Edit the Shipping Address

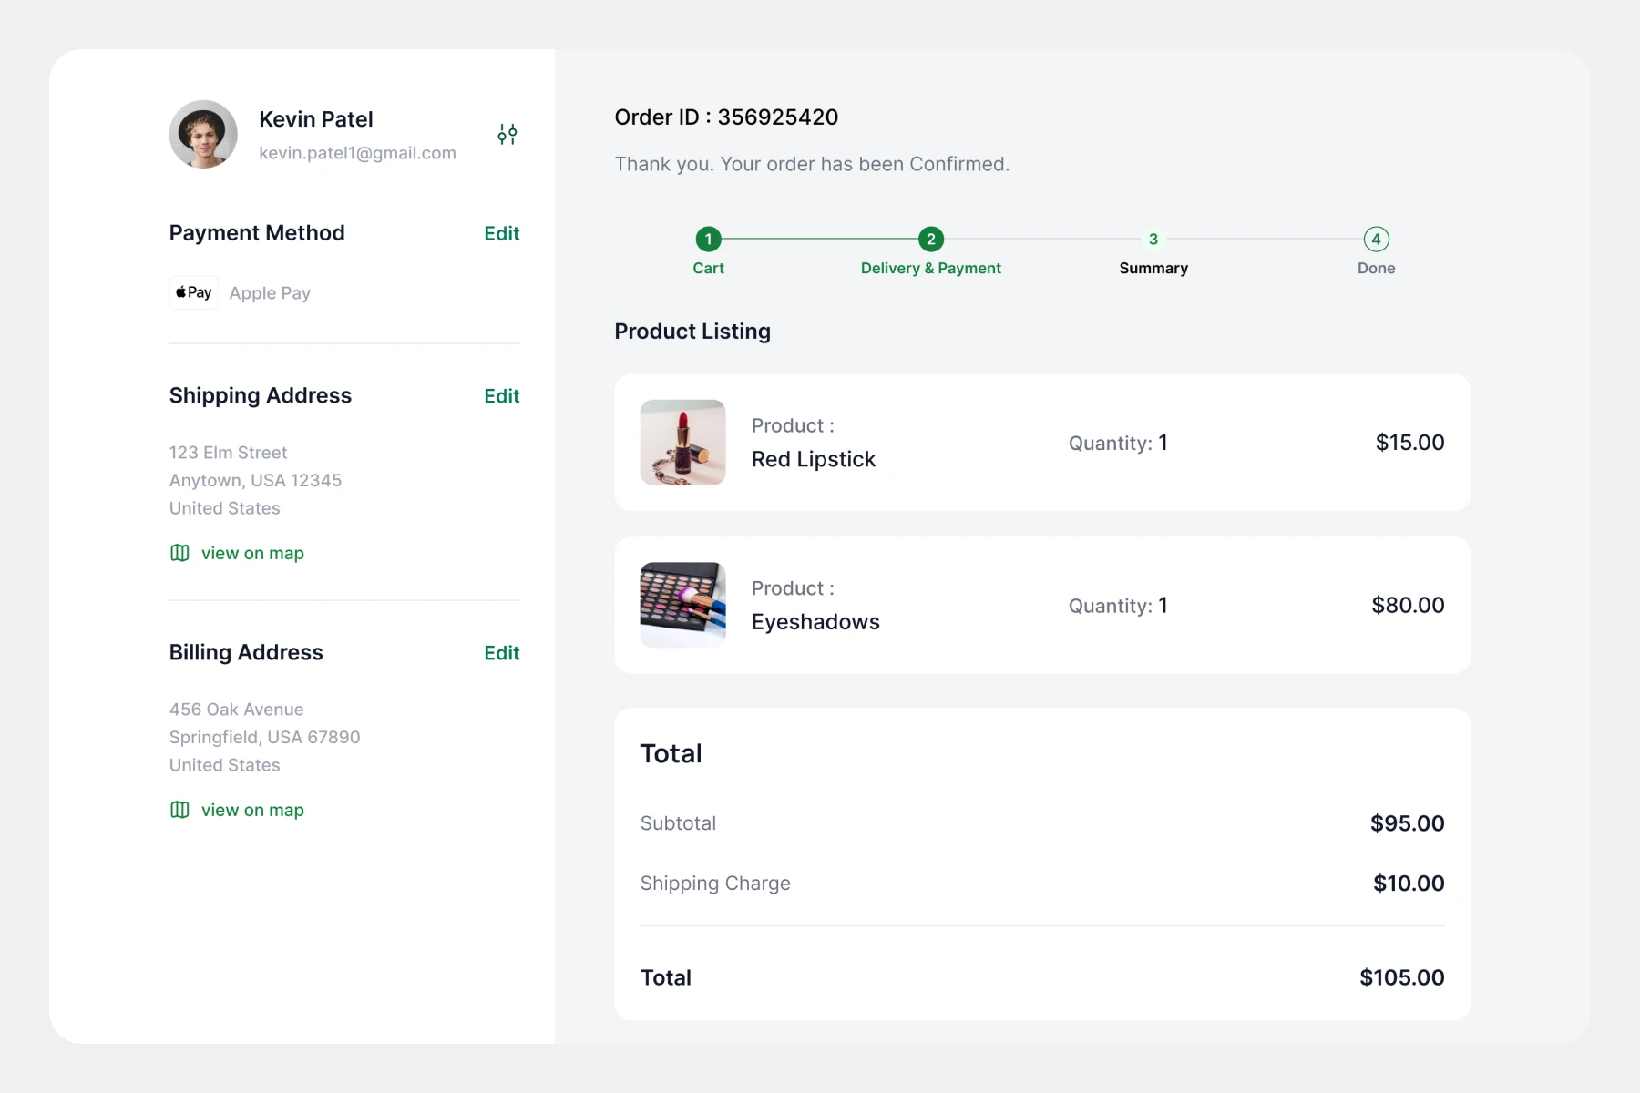click(x=501, y=396)
